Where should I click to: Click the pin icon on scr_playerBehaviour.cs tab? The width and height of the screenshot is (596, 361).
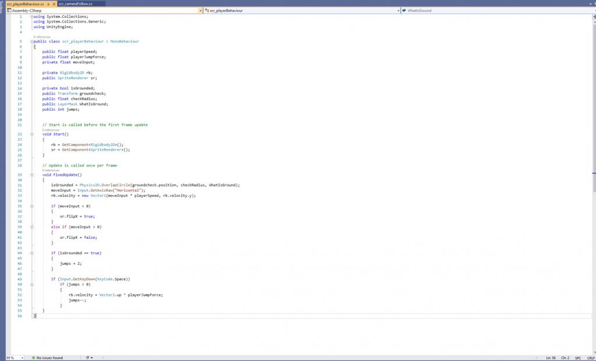point(48,4)
